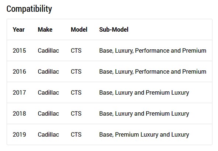Click the 2016 sub-model text
The height and width of the screenshot is (151, 218).
(x=153, y=72)
